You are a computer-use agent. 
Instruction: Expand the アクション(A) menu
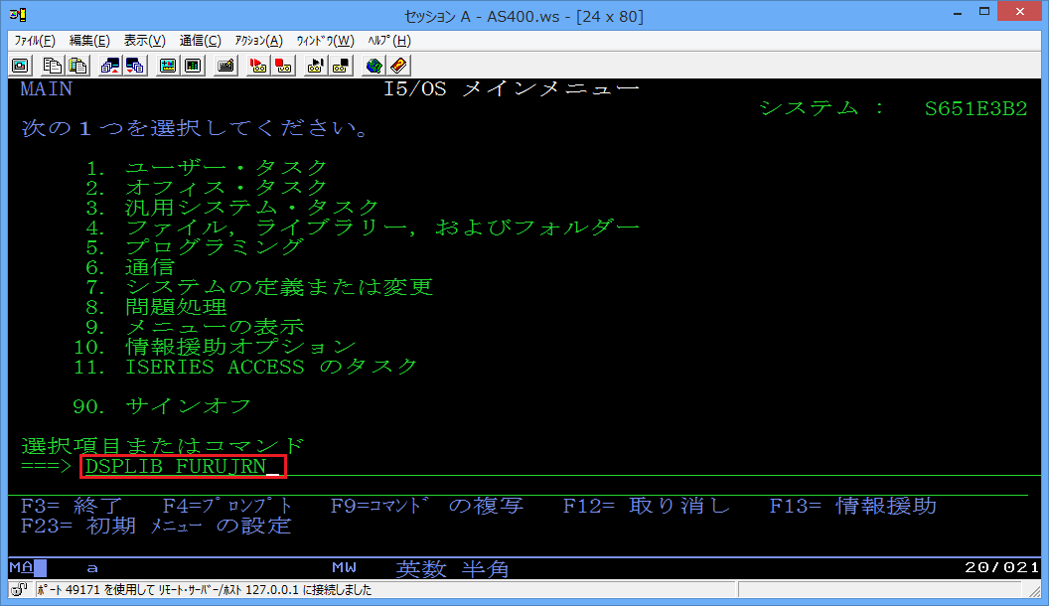click(x=258, y=41)
